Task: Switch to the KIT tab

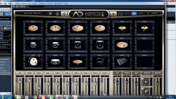Action: point(134,13)
